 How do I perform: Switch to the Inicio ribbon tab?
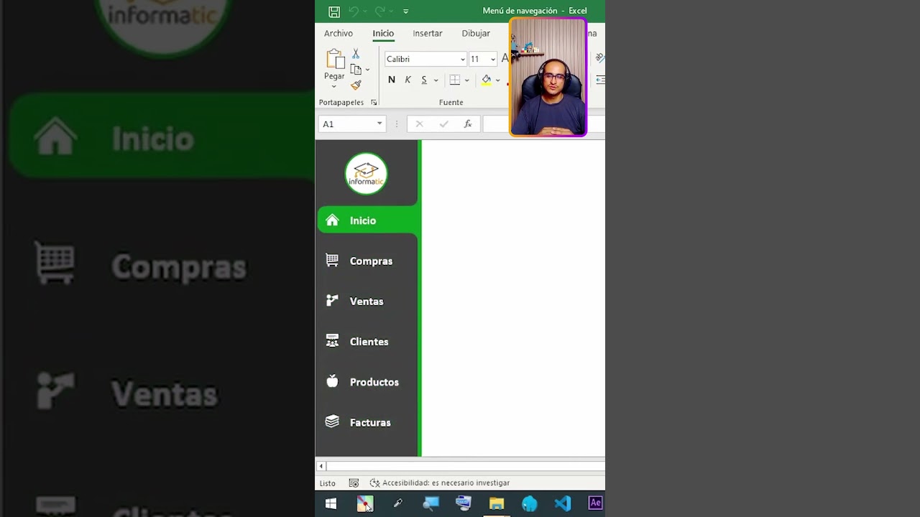tap(383, 33)
